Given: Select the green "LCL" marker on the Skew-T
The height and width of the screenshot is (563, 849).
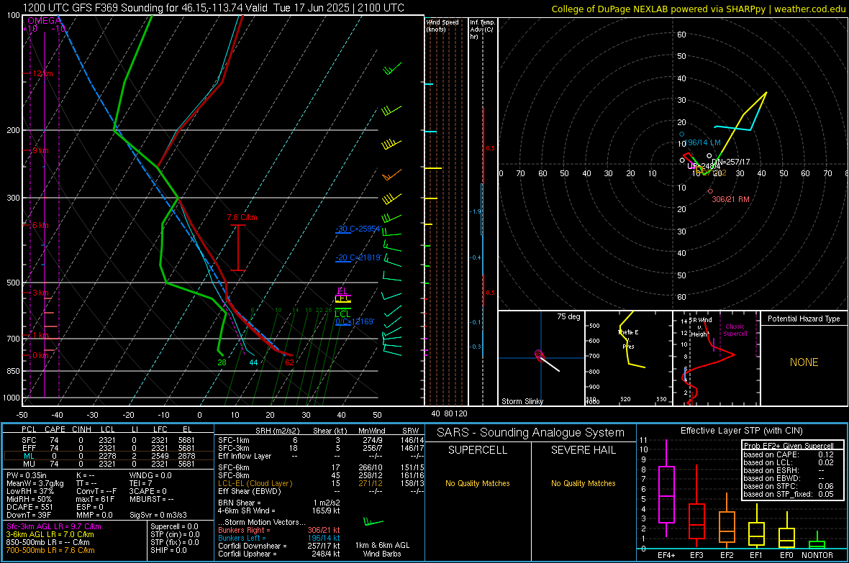Looking at the screenshot, I should point(342,314).
